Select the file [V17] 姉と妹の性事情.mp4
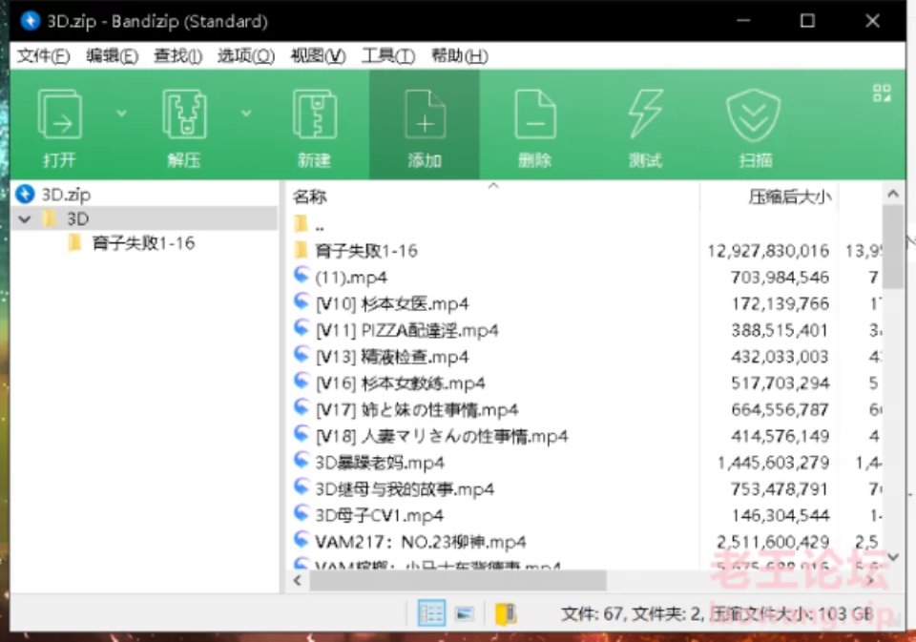This screenshot has width=916, height=642. [417, 409]
